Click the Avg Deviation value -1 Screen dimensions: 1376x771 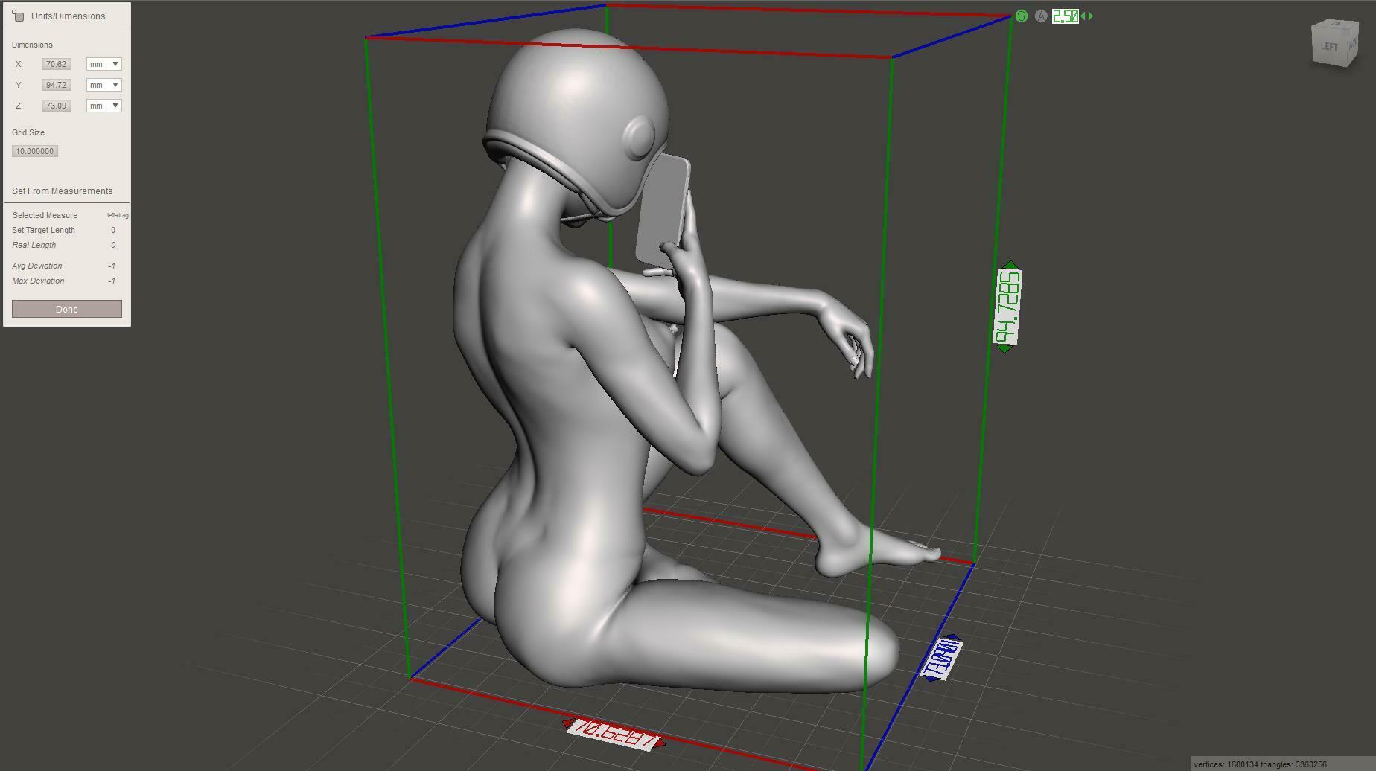(x=112, y=266)
